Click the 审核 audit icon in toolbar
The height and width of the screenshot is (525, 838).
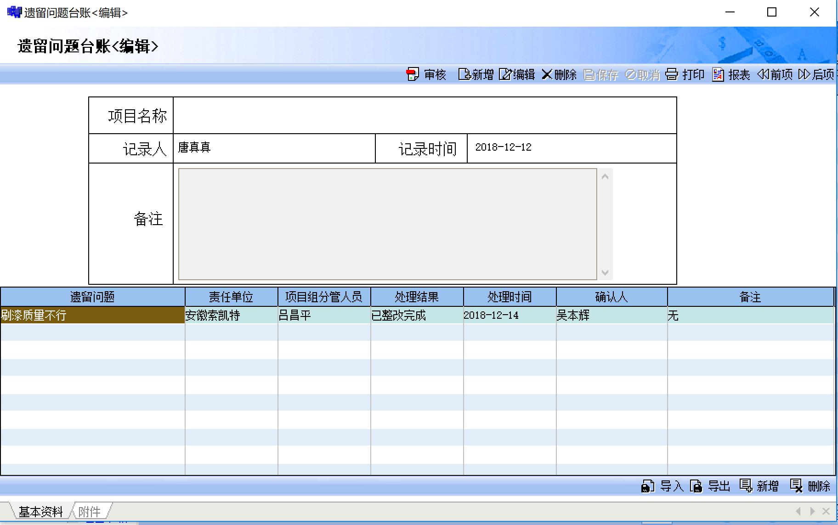click(x=413, y=74)
